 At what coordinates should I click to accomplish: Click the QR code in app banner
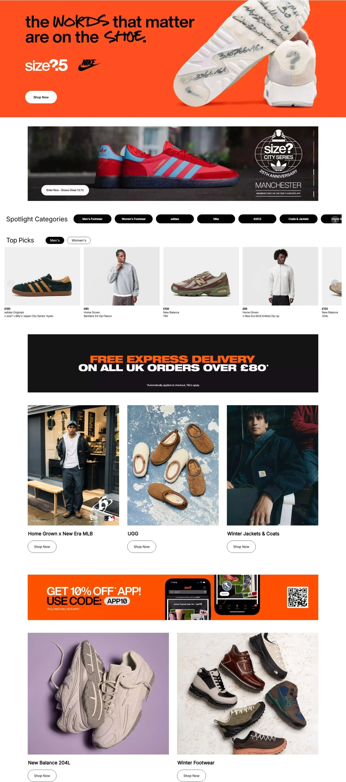(x=298, y=597)
